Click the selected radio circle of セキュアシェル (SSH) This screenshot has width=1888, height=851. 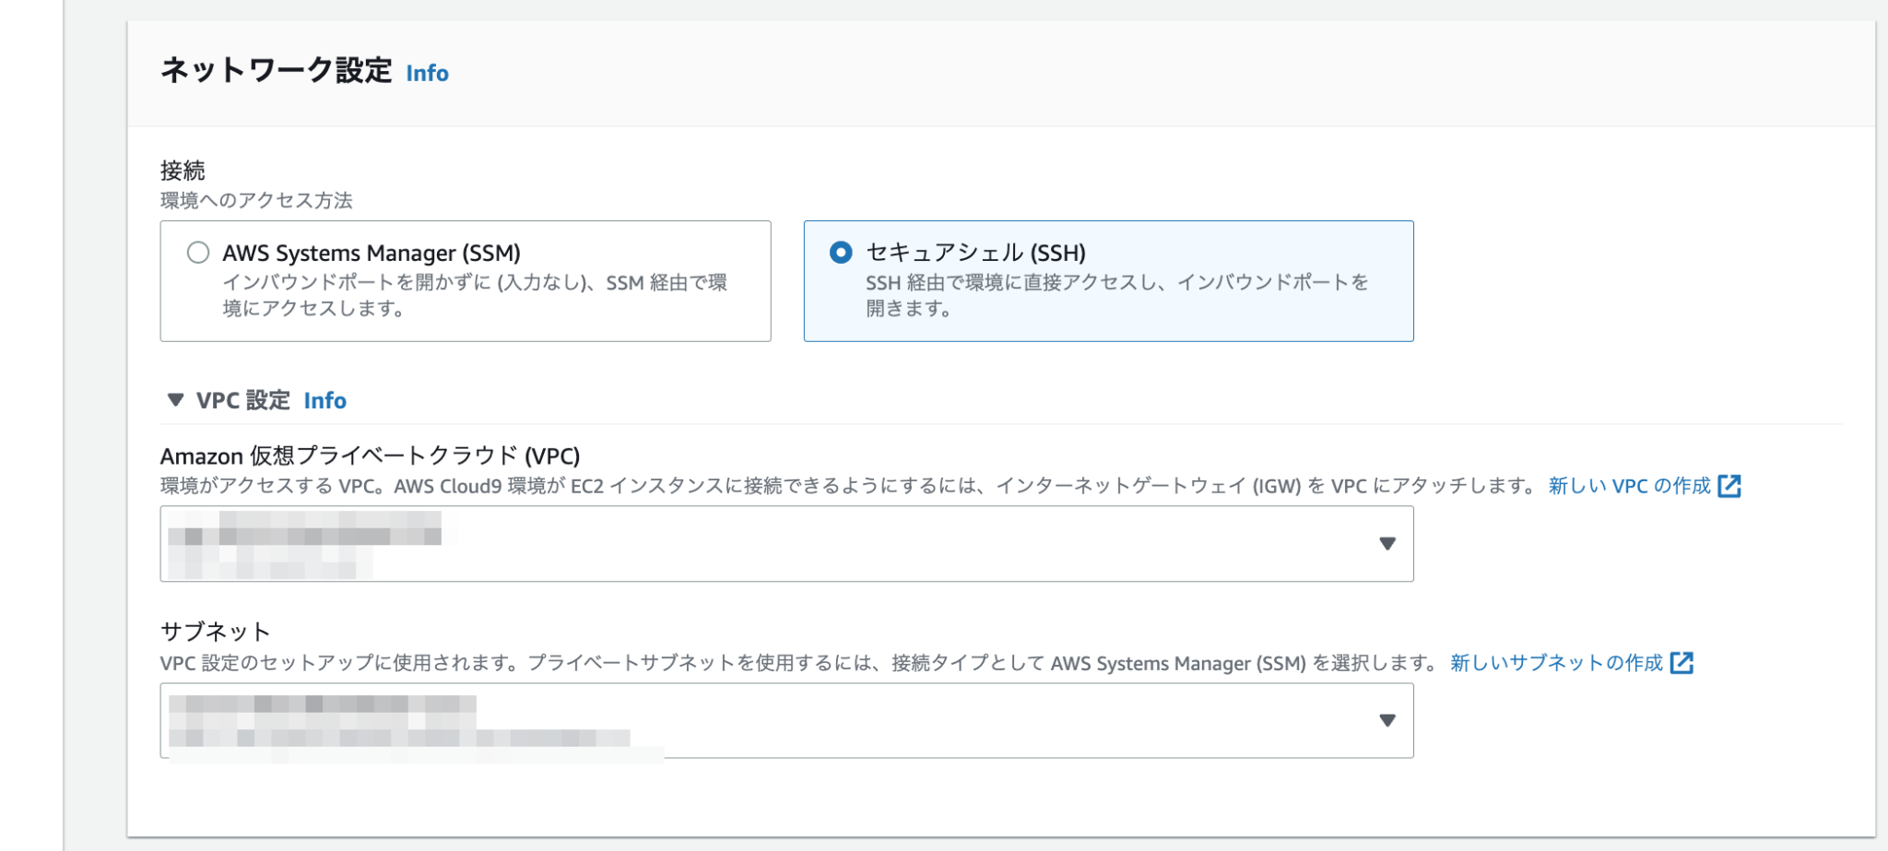tap(844, 252)
